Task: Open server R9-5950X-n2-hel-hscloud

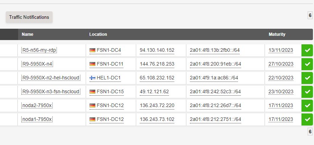Action: click(x=51, y=78)
